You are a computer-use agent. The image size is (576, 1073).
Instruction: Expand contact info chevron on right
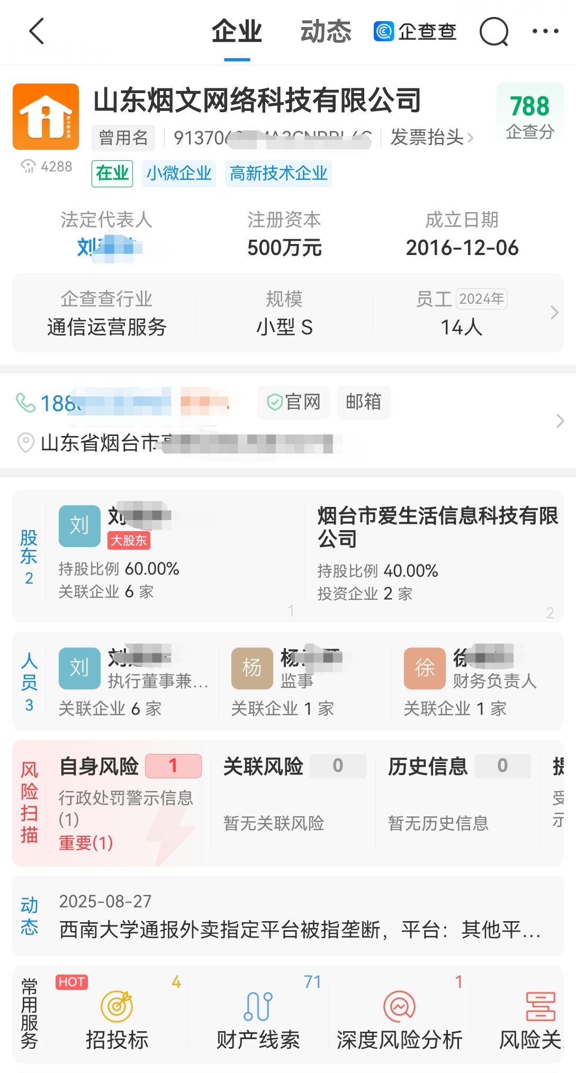click(560, 421)
